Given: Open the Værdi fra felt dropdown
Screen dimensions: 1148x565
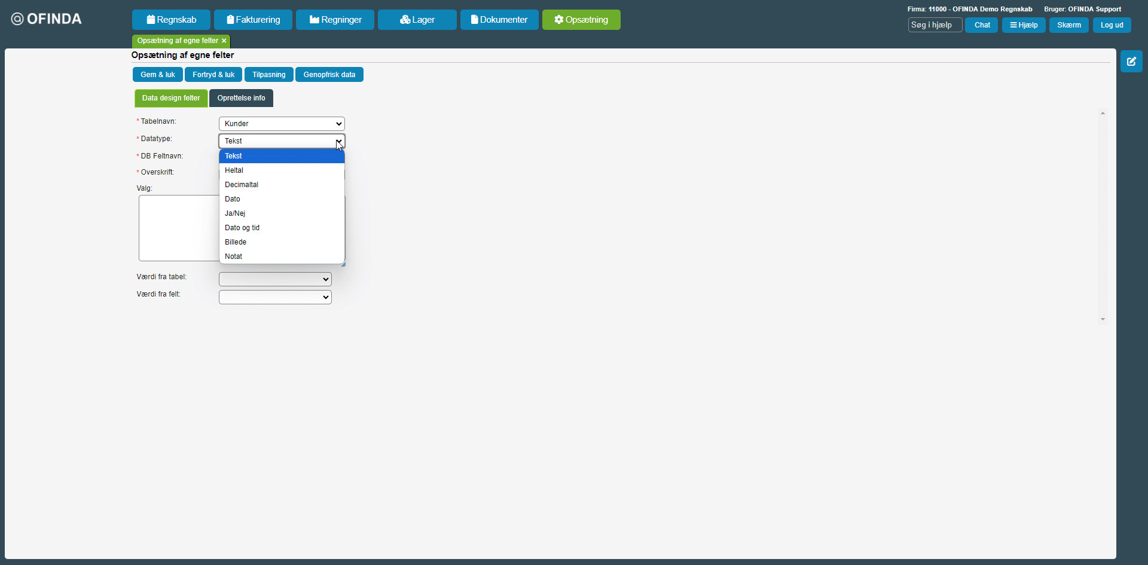Looking at the screenshot, I should [x=275, y=297].
